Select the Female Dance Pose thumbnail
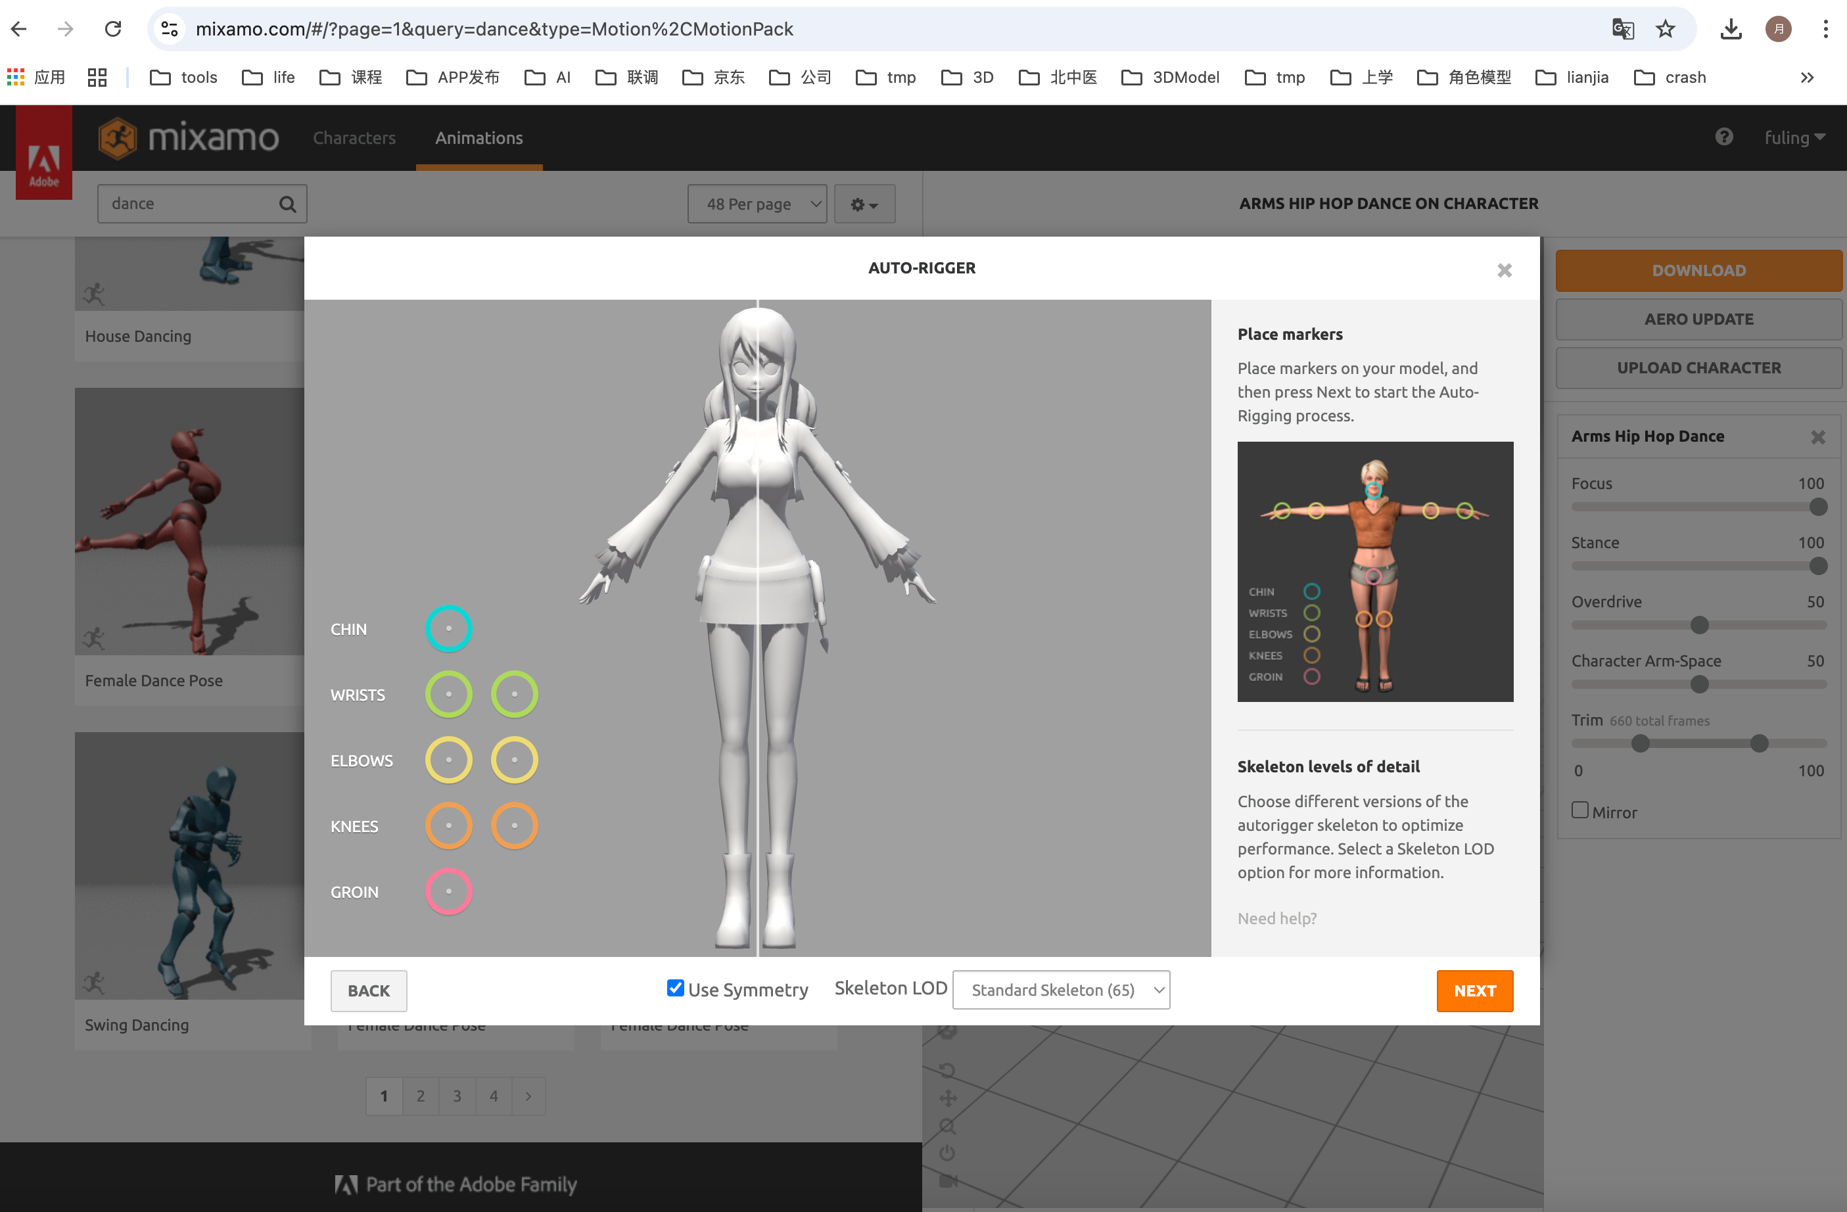Image resolution: width=1847 pixels, height=1212 pixels. (189, 521)
